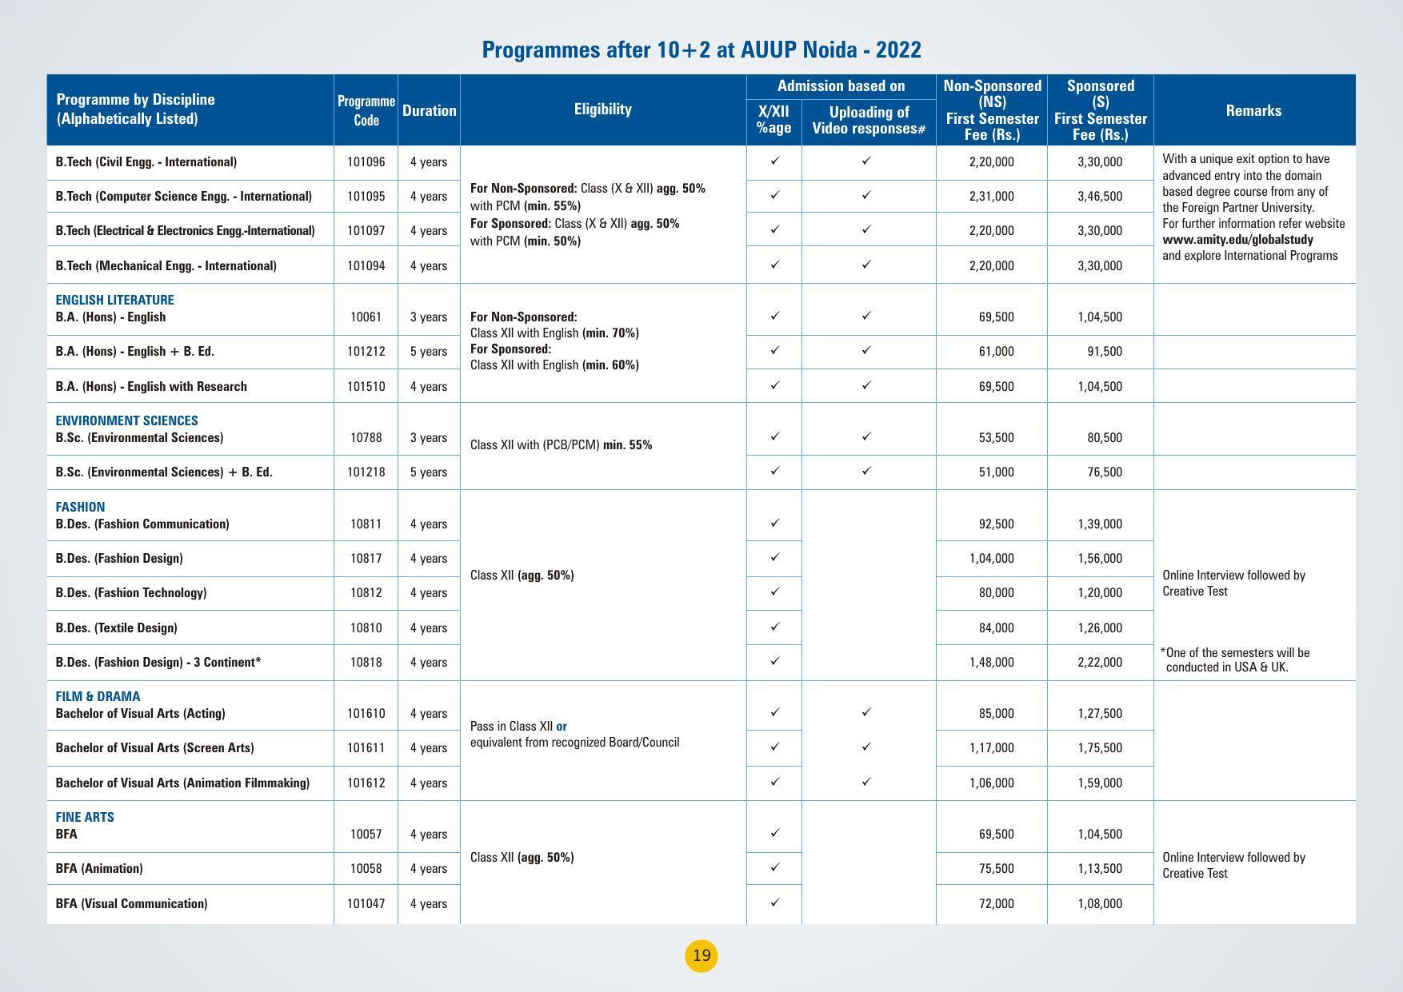Image resolution: width=1403 pixels, height=992 pixels.
Task: Select the note 'One of the semesters will be conducted in USA & UK.'
Action: click(x=1235, y=659)
